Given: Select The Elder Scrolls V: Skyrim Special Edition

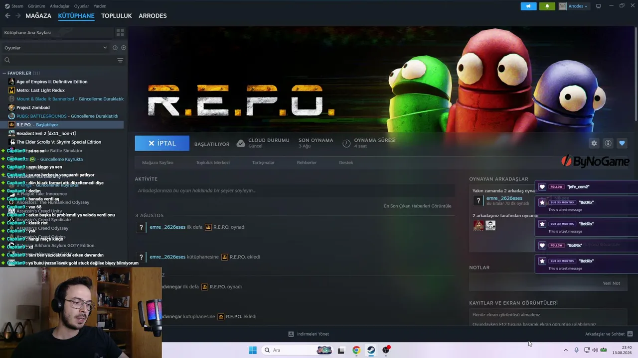Looking at the screenshot, I should pos(59,142).
